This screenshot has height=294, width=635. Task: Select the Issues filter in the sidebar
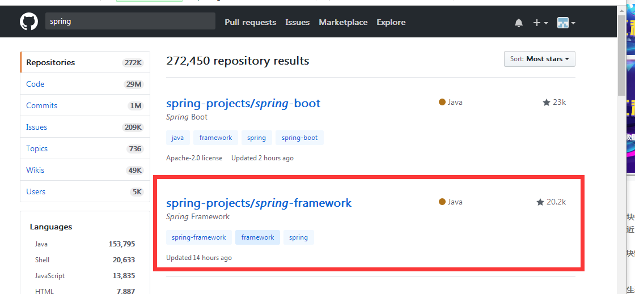point(85,126)
